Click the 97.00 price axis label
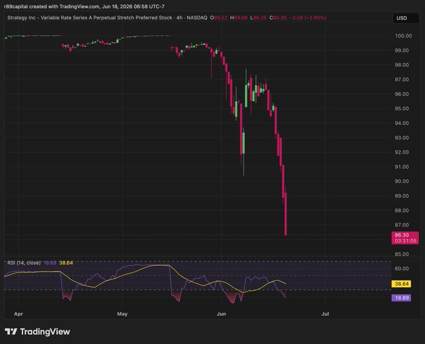The width and height of the screenshot is (425, 344). 402,79
